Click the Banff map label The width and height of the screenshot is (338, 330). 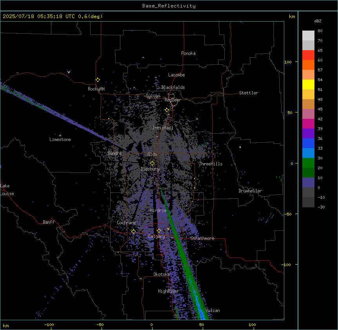pos(49,222)
